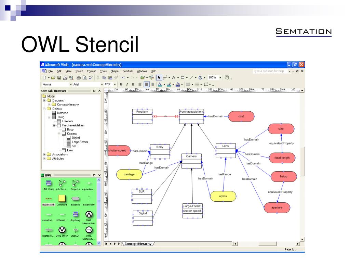Open the Arial font dropdown
The height and width of the screenshot is (263, 350).
[102, 85]
